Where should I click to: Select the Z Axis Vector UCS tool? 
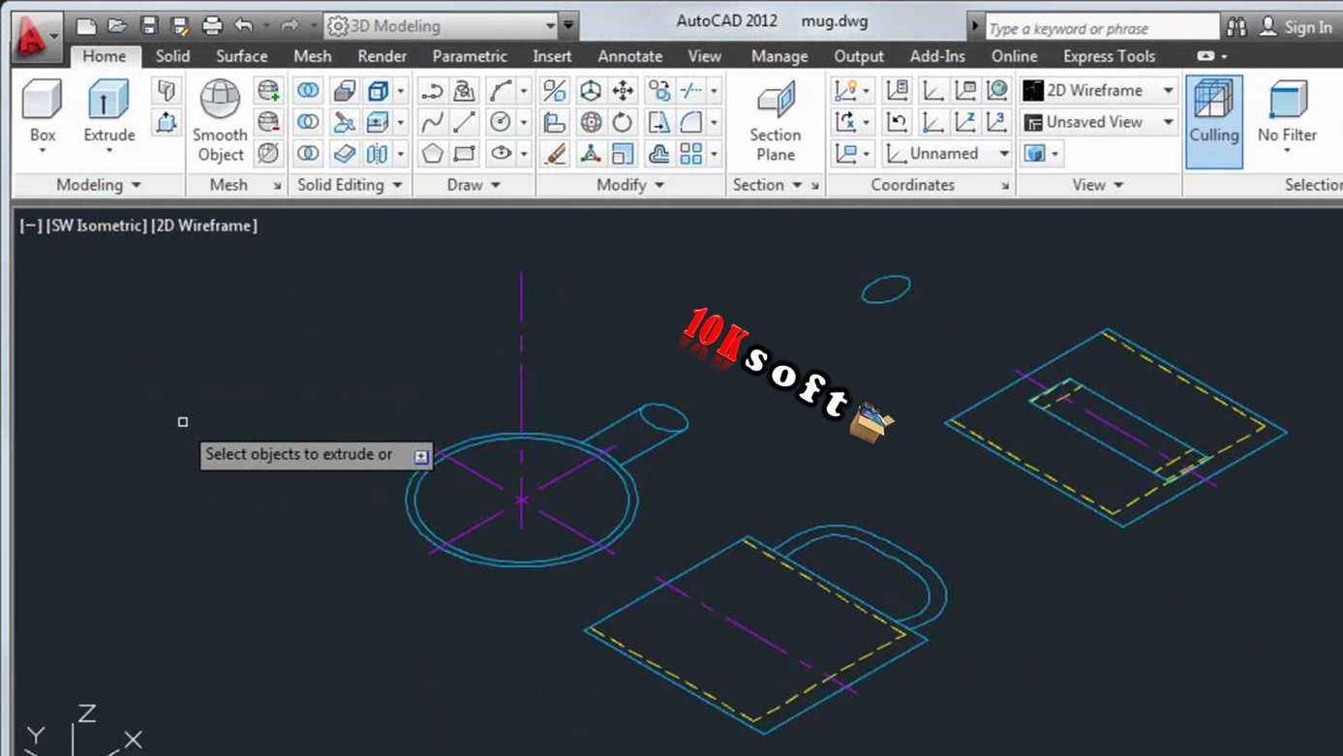(x=965, y=122)
